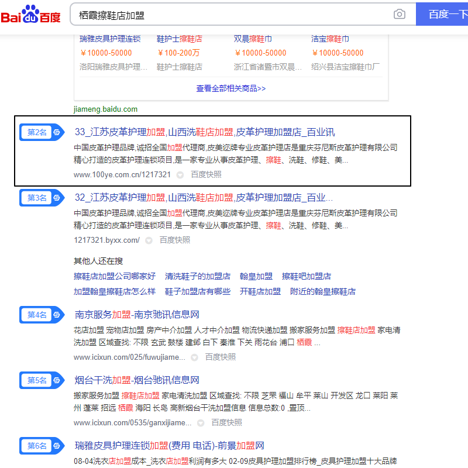Open result titled 32_江苏皮革护理加盟

pyautogui.click(x=204, y=198)
